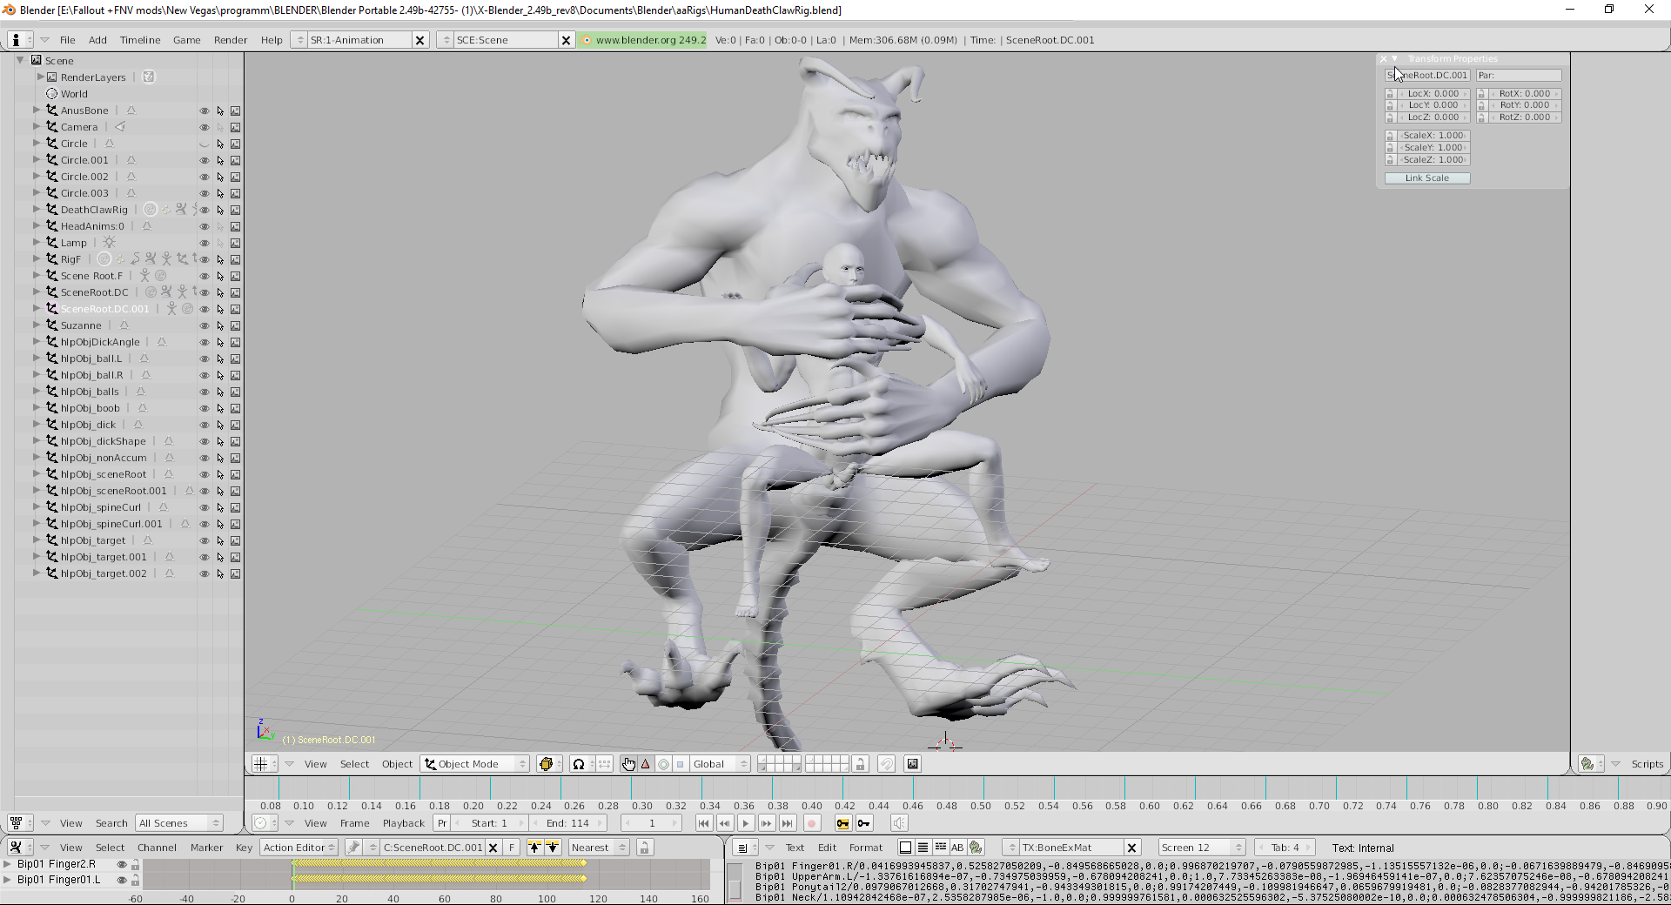Toggle the LocX lock icon
This screenshot has height=905, width=1671.
click(1390, 93)
